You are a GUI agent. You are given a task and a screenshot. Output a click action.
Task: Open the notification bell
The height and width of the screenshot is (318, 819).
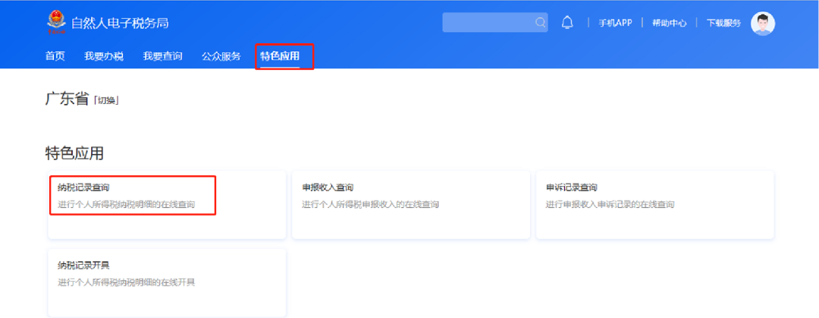coord(567,23)
